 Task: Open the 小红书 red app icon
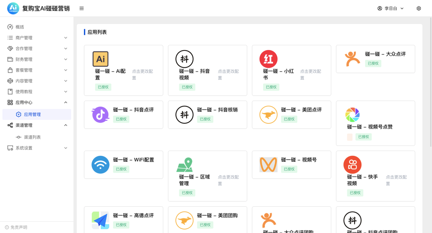(268, 59)
